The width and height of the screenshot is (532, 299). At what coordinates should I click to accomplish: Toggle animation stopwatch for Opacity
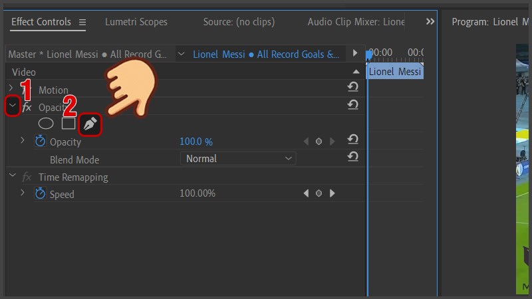pos(40,142)
